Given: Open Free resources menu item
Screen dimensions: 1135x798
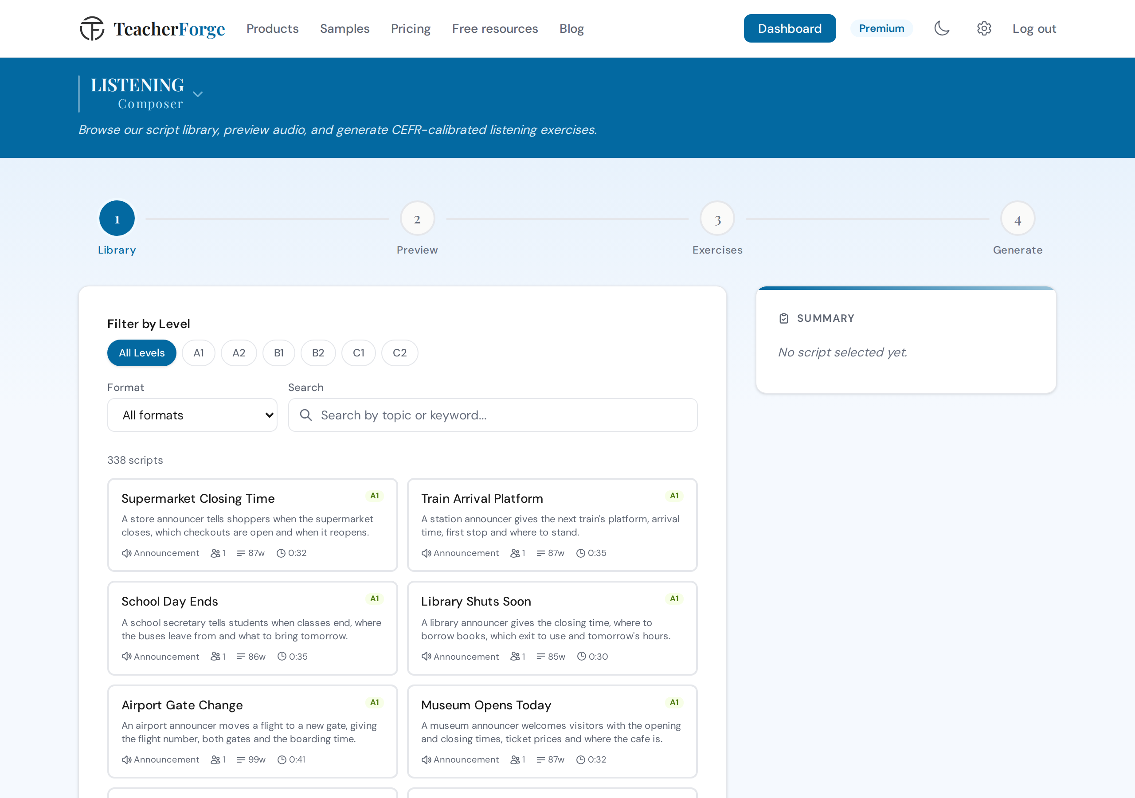Looking at the screenshot, I should tap(495, 28).
